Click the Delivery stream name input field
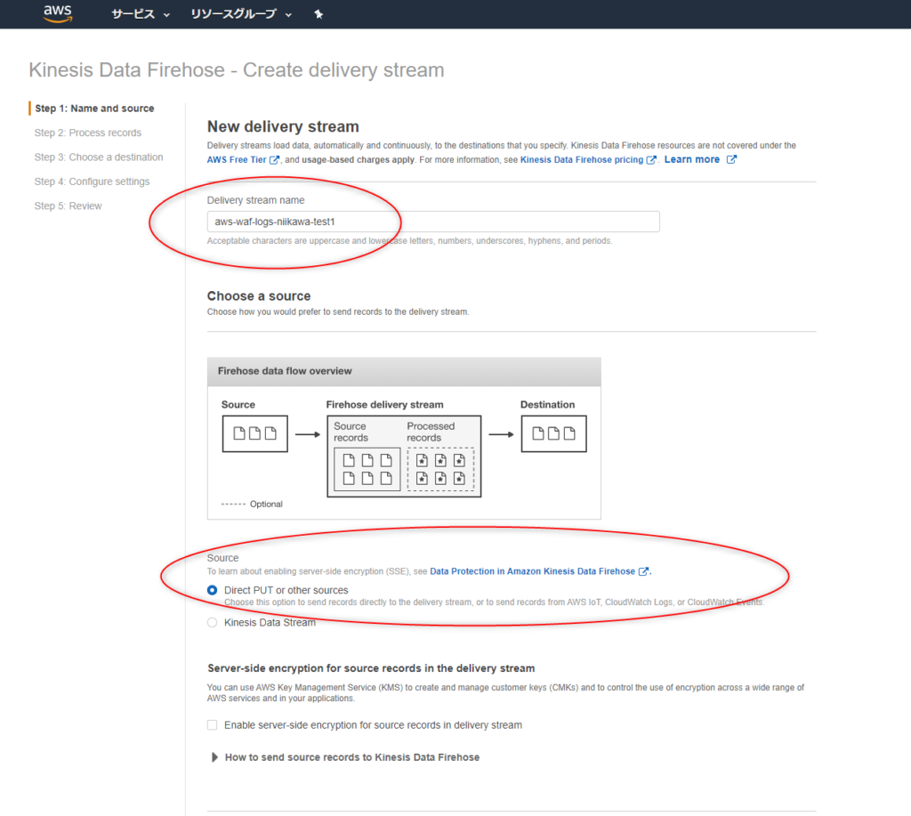 pyautogui.click(x=433, y=222)
